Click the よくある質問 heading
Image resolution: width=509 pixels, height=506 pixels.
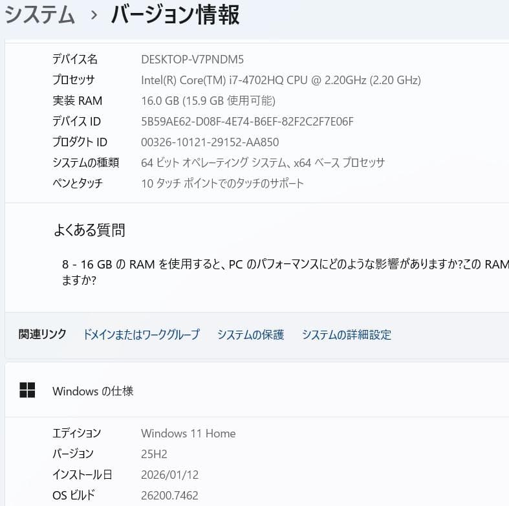pyautogui.click(x=89, y=230)
